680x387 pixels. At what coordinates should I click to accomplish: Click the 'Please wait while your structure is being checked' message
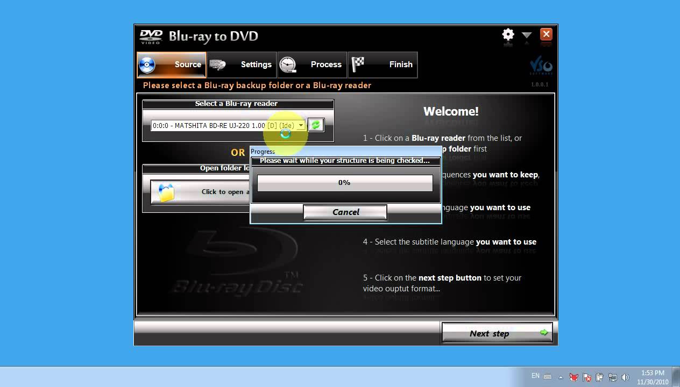point(345,161)
